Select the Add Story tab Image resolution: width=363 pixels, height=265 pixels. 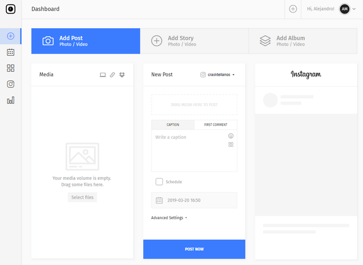tap(194, 41)
